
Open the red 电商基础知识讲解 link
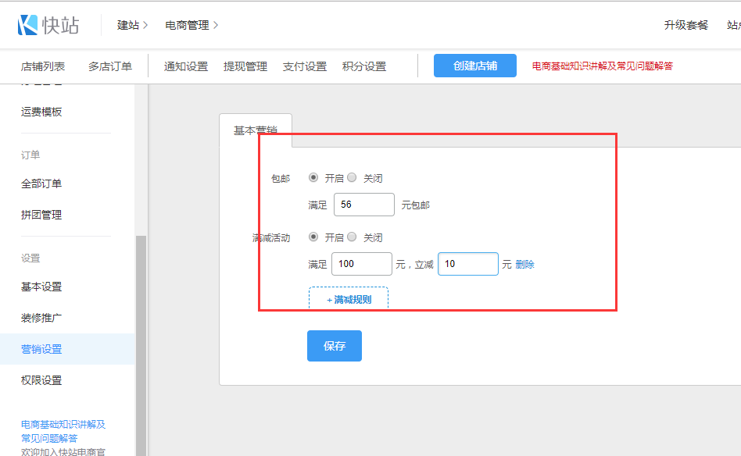[x=602, y=66]
